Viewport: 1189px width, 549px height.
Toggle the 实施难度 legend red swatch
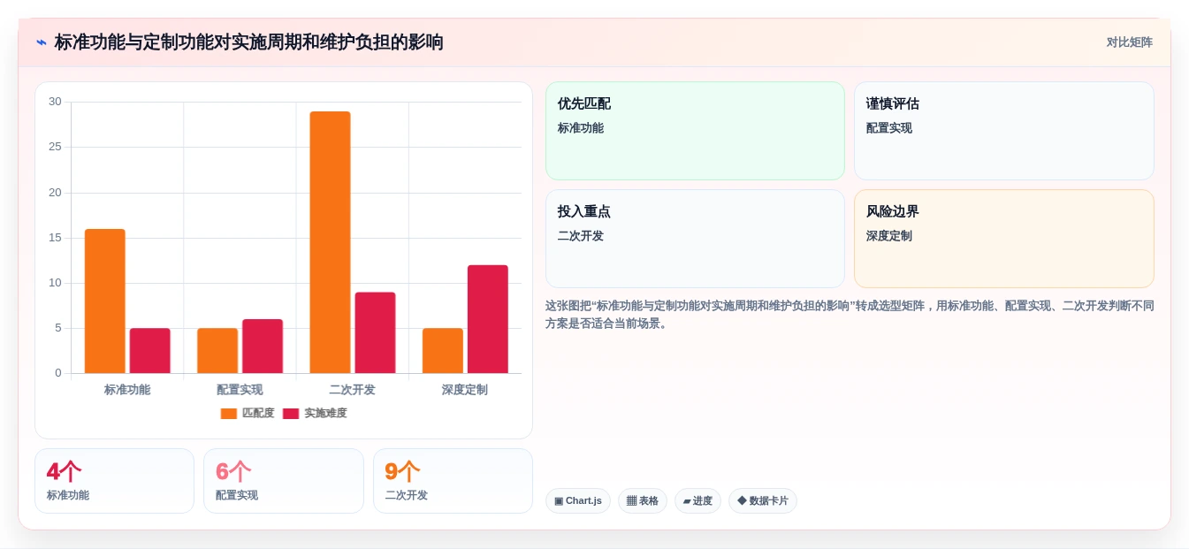tap(291, 414)
